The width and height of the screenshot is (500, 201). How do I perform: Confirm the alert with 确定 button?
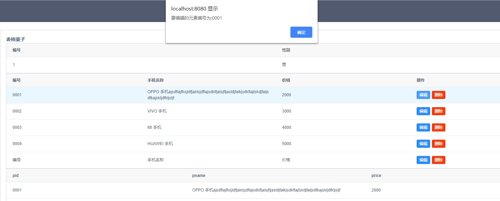pos(301,32)
